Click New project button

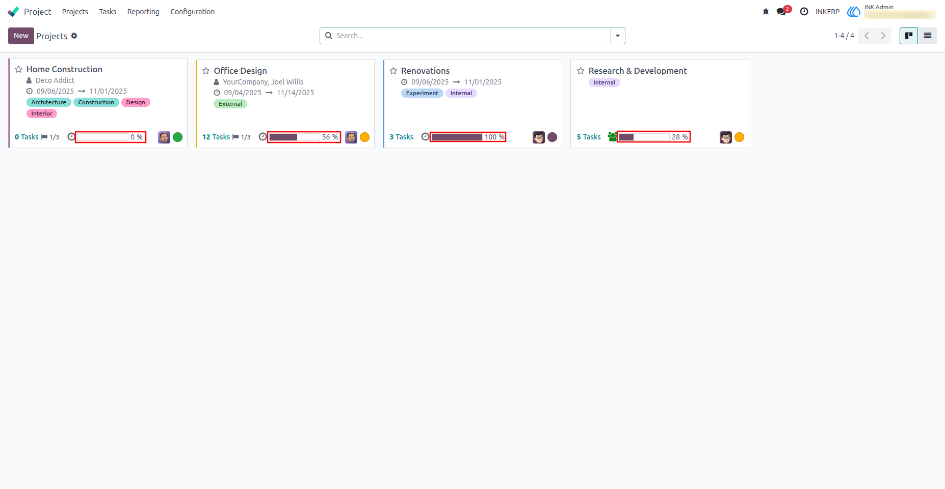[x=21, y=36]
